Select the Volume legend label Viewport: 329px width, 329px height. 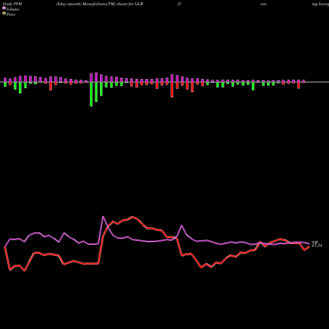click(13, 9)
